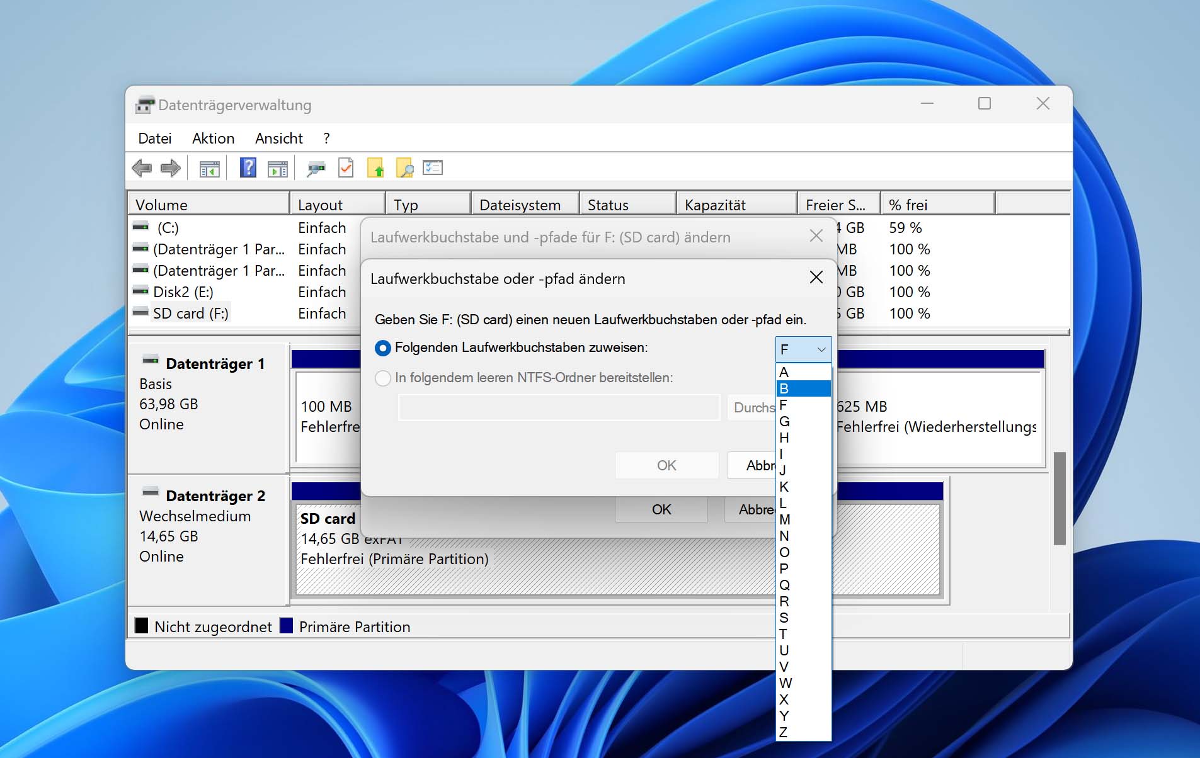Choose letter A in drive letter list

coord(803,372)
